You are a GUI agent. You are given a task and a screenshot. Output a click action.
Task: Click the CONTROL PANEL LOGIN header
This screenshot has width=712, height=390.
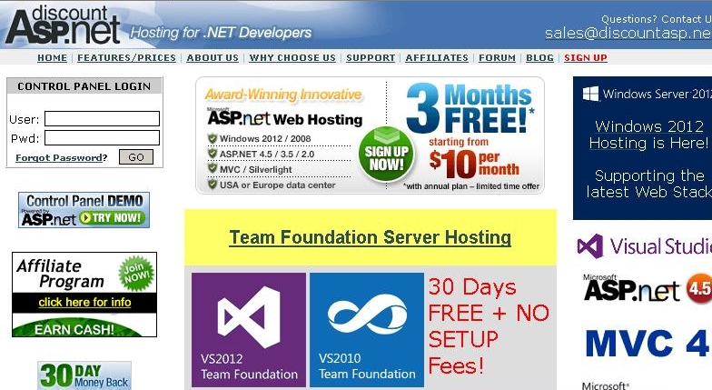pyautogui.click(x=84, y=86)
